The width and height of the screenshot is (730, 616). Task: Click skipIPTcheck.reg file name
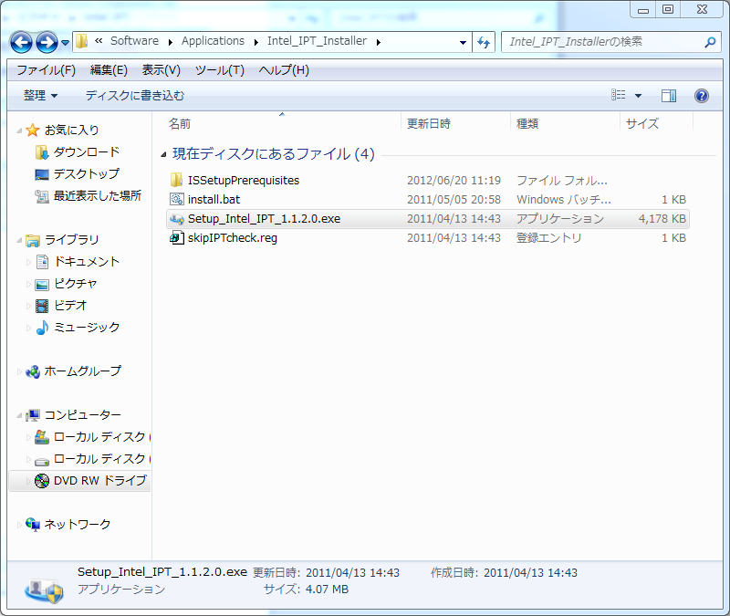[x=233, y=238]
